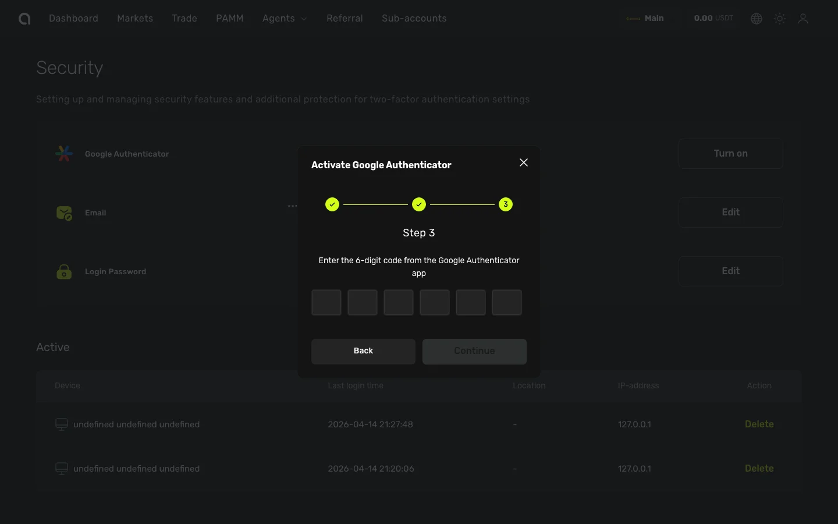Click the Login Password lock icon

pyautogui.click(x=64, y=271)
